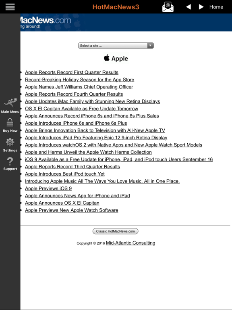The width and height of the screenshot is (232, 310).
Task: Open Settings gear in the sidebar
Action: [10, 145]
